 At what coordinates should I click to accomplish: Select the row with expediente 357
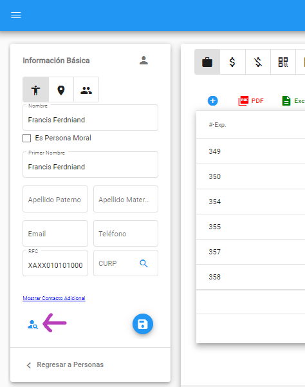[250, 252]
